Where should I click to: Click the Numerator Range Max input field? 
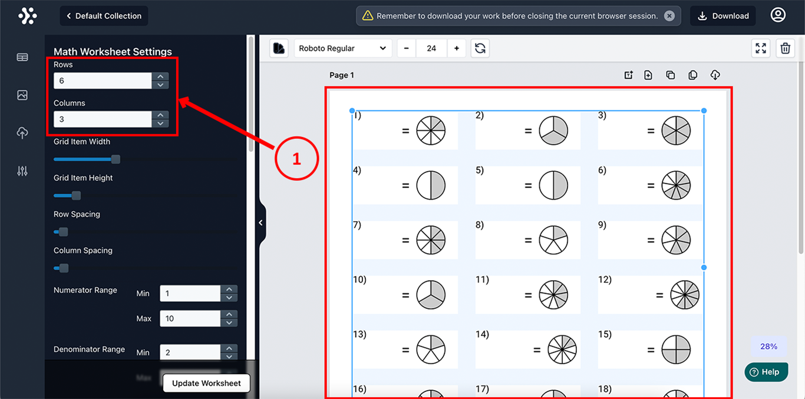click(x=190, y=318)
